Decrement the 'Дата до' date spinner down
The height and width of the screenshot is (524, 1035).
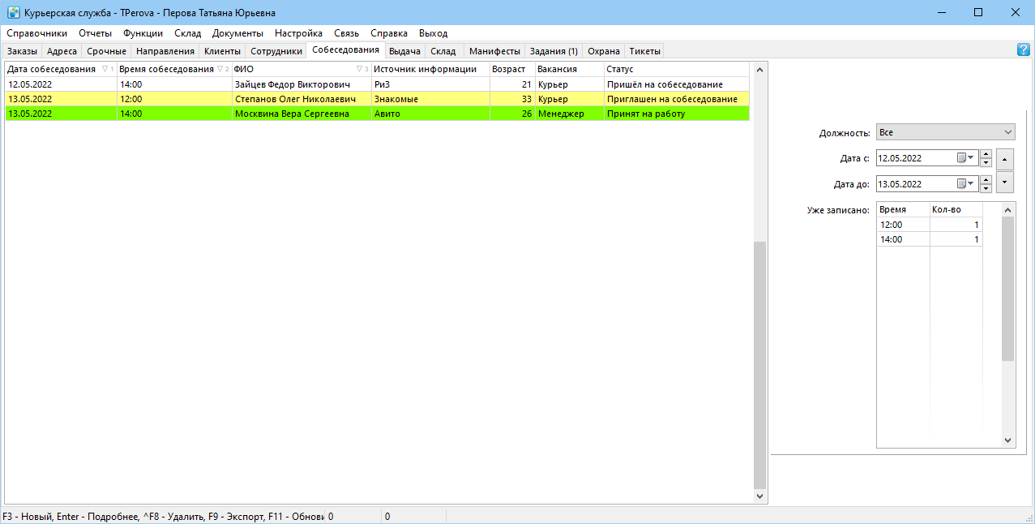986,189
